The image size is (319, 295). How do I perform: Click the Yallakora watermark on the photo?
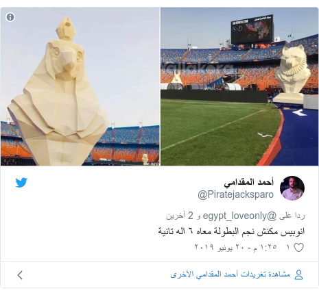[198, 68]
